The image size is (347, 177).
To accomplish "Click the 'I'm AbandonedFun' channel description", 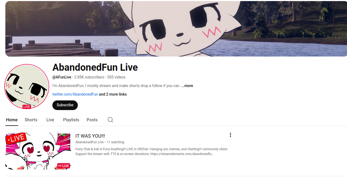I will pos(116,86).
